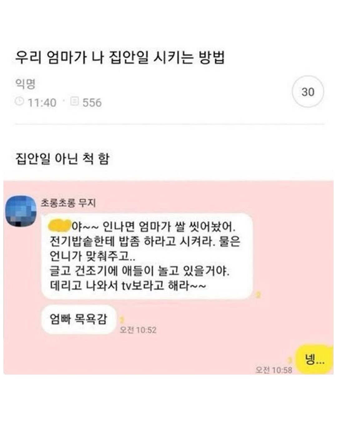Viewport: 337px width, 421px height.
Task: Click the clock icon beside 11:40
Action: 20,101
